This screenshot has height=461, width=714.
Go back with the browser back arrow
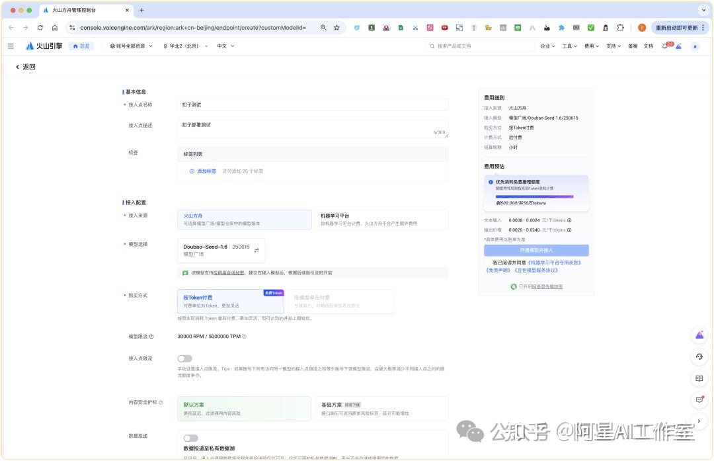pos(11,28)
